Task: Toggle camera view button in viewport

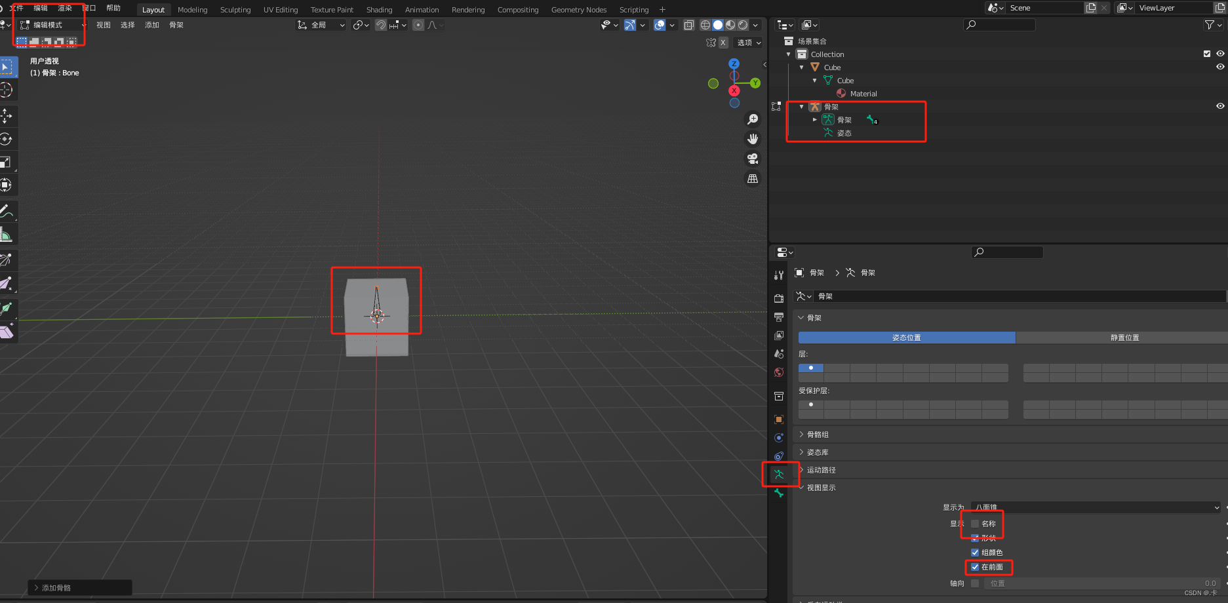Action: pyautogui.click(x=753, y=159)
